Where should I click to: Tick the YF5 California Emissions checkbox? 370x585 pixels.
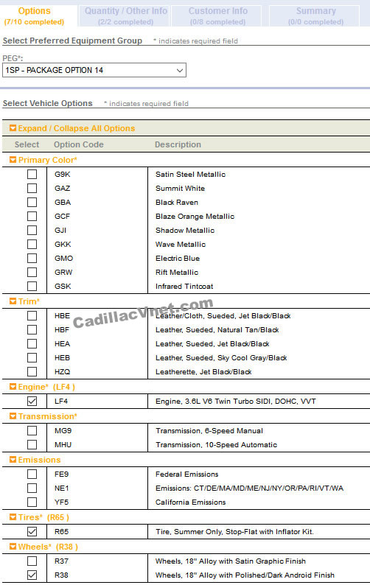point(32,502)
